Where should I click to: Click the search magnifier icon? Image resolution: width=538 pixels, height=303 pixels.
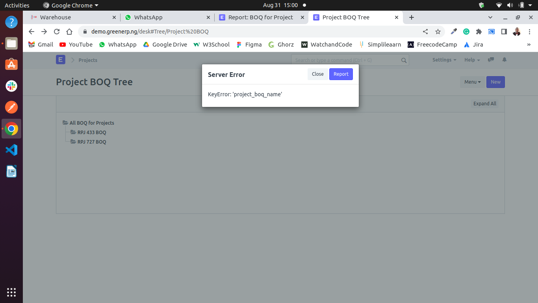coord(404,60)
